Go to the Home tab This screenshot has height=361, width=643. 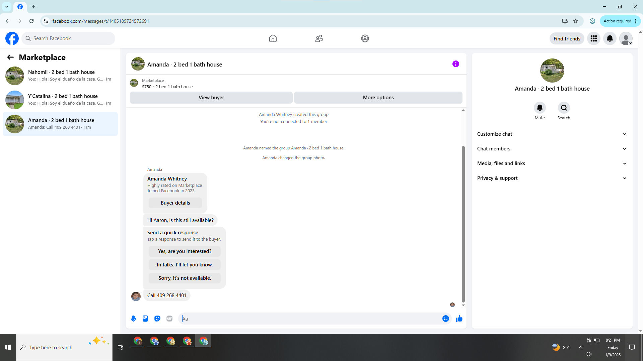[x=273, y=38]
